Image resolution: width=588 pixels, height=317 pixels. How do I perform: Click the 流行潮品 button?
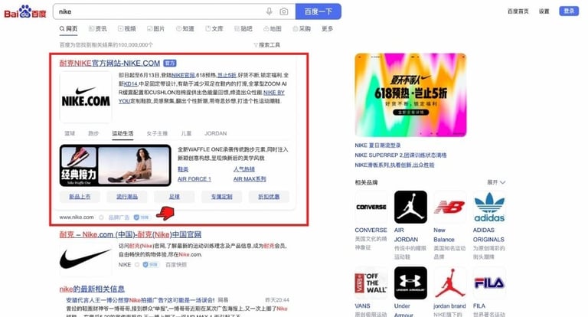tap(127, 197)
